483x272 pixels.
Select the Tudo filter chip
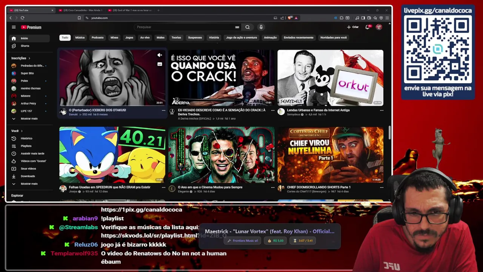[x=65, y=37]
